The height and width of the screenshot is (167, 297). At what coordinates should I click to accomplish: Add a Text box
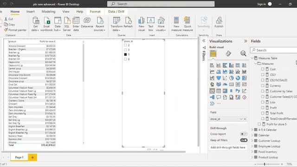coord(151,24)
